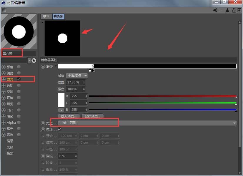243x176 pixels.
Task: Collapse the 渐变 gradient expander arrow
Action: click(x=56, y=67)
